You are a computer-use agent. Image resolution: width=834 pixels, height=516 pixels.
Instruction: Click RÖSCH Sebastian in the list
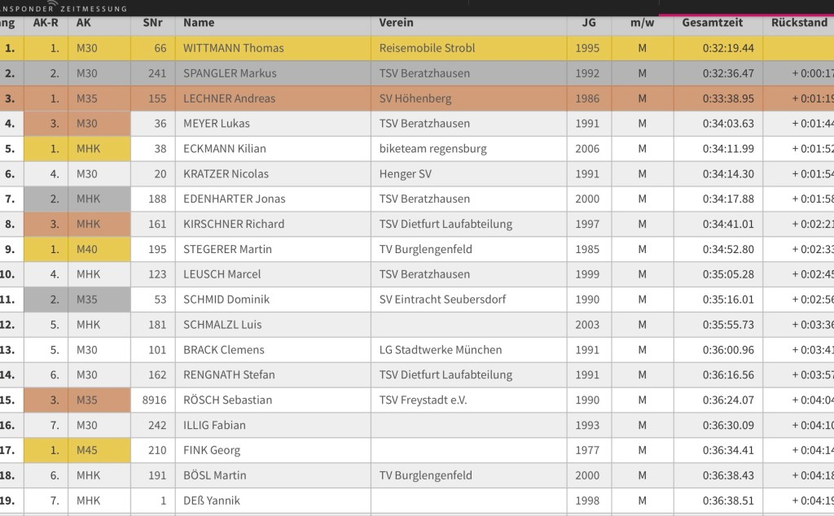pyautogui.click(x=227, y=400)
